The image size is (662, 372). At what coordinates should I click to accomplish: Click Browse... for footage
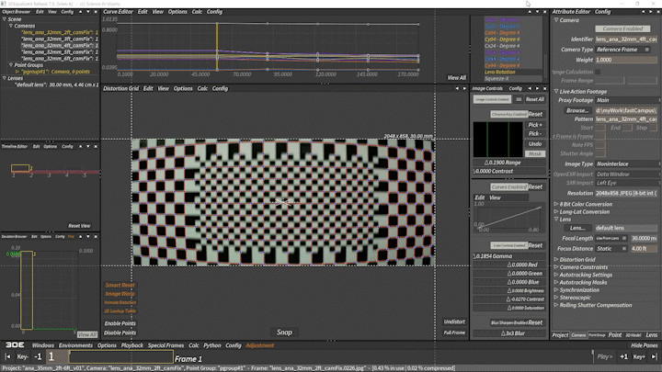coord(577,110)
